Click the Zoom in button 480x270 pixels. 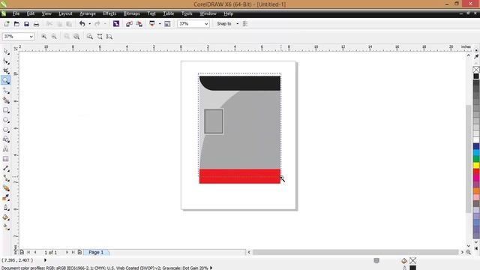pos(43,37)
